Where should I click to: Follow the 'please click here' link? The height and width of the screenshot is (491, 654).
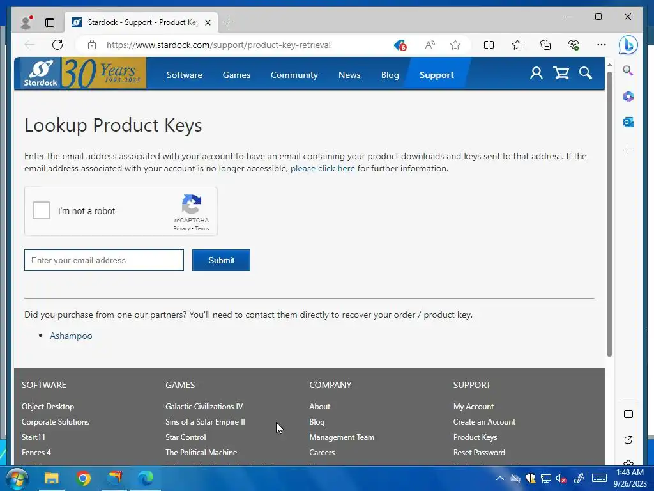[x=323, y=168]
